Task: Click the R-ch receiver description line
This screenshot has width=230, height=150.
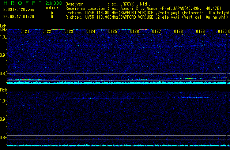Action: 147,17
